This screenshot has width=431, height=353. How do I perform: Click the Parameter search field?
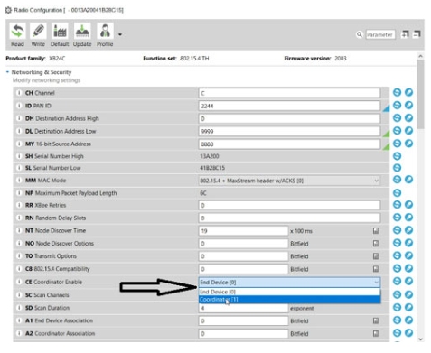[x=380, y=34]
